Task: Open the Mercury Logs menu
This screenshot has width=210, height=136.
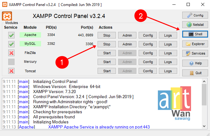Action: point(168,62)
